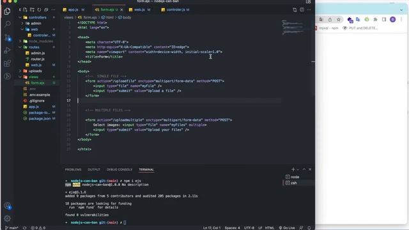
Task: Select the TERMINAL panel tab
Action: [x=146, y=169]
